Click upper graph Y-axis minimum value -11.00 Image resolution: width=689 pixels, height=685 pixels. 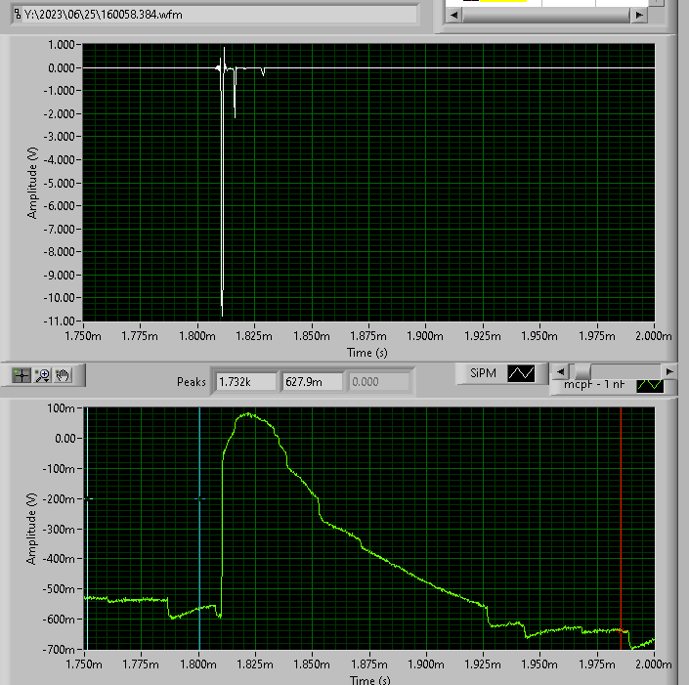[x=60, y=321]
